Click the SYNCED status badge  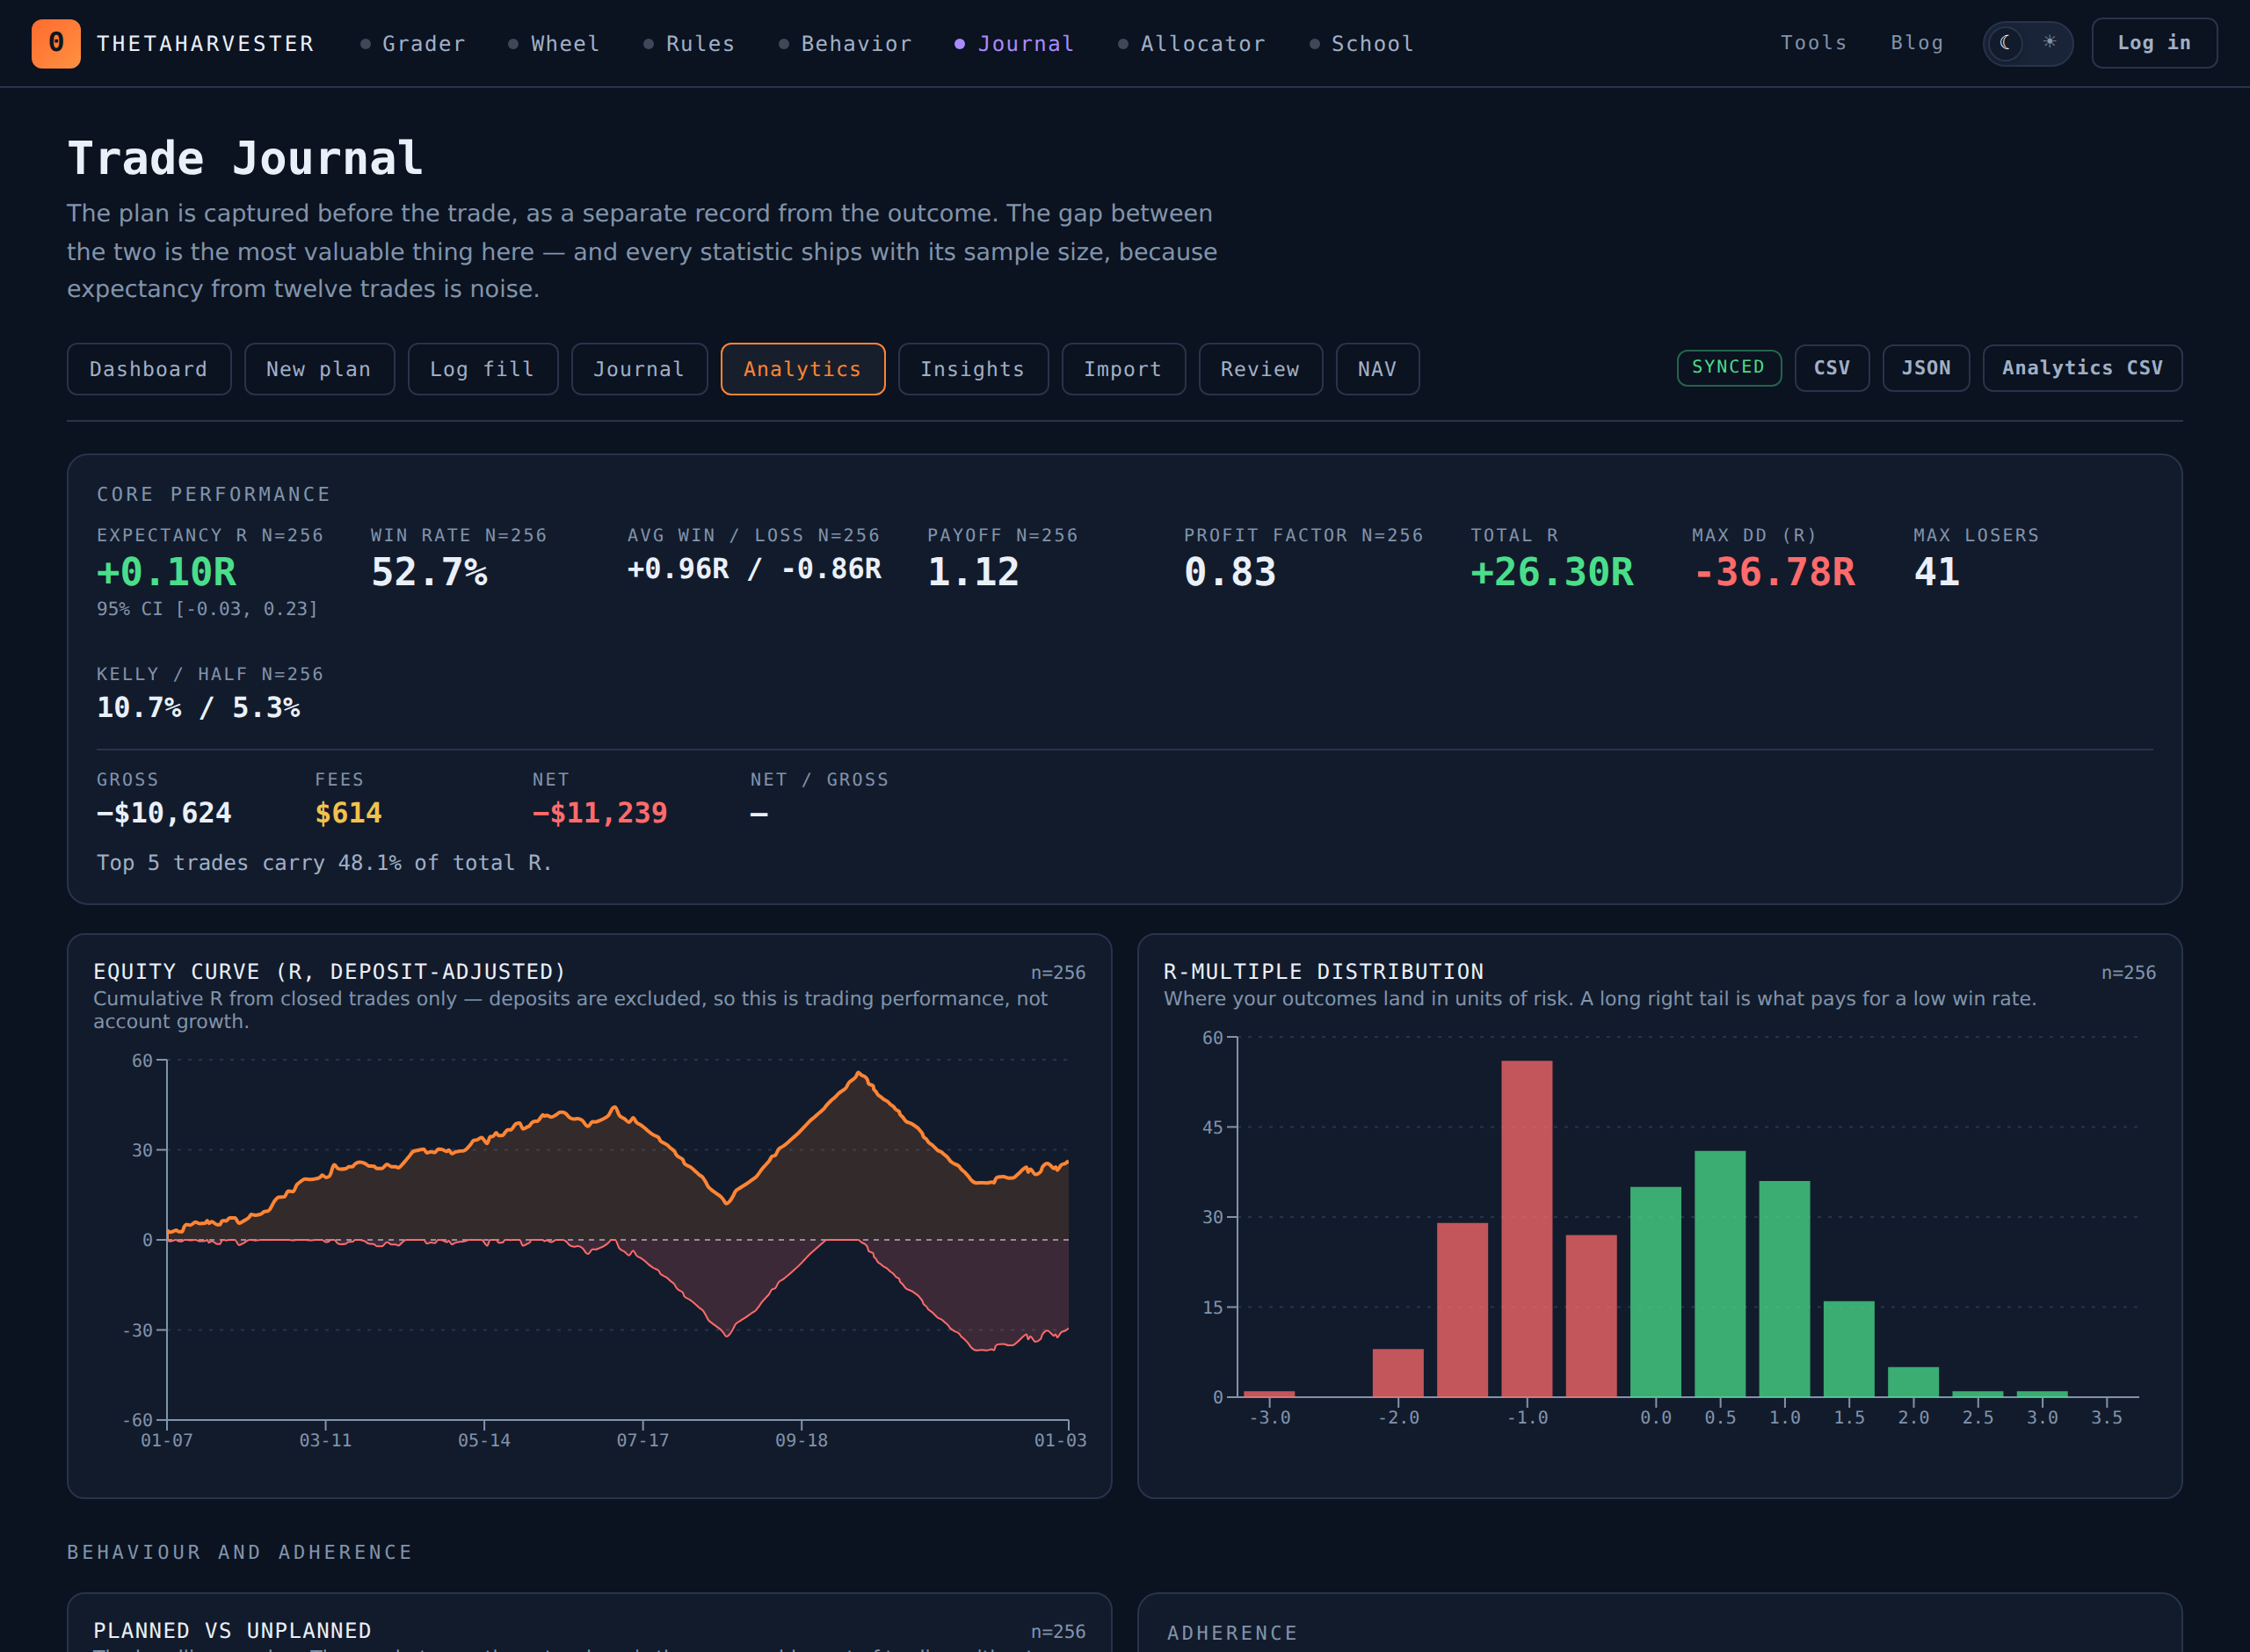pos(1728,367)
